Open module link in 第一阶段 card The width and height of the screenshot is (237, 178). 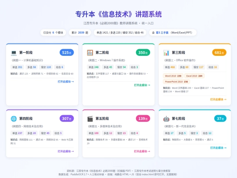tap(66, 82)
